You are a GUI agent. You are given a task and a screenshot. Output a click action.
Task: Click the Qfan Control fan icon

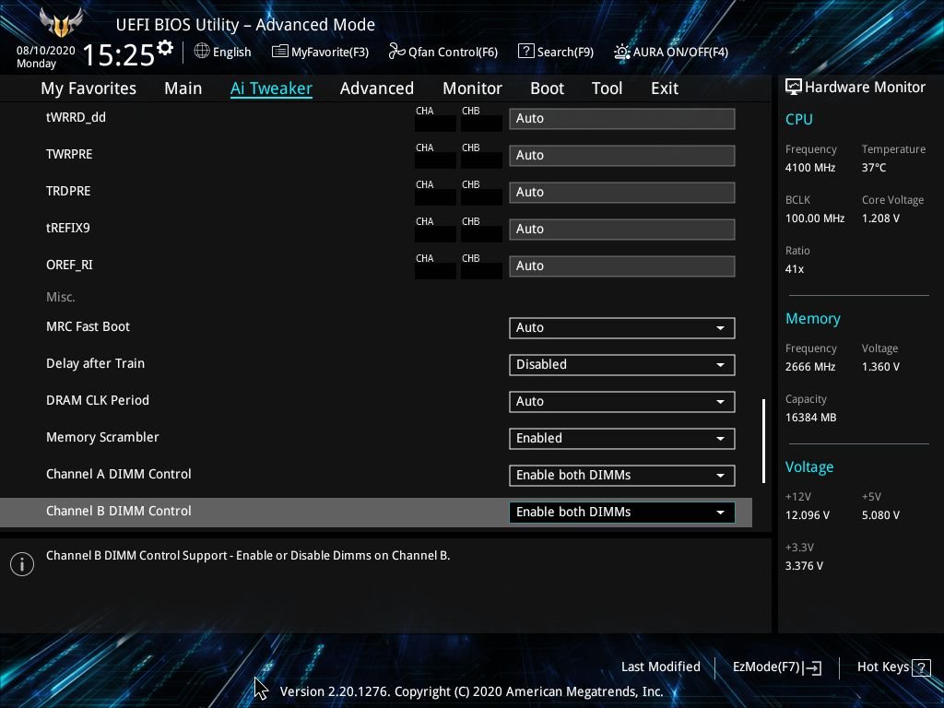pyautogui.click(x=396, y=52)
